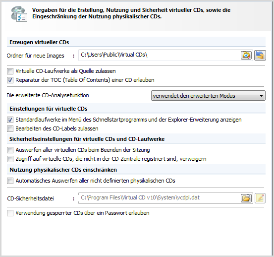Click the Ordner für neue Images label
Image resolution: width=274 pixels, height=257 pixels.
pyautogui.click(x=36, y=56)
